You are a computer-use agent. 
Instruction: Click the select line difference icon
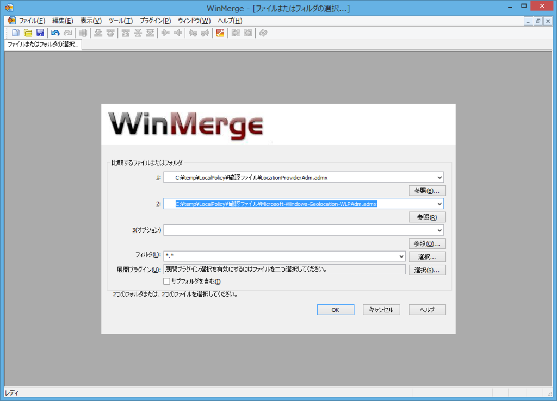click(83, 33)
